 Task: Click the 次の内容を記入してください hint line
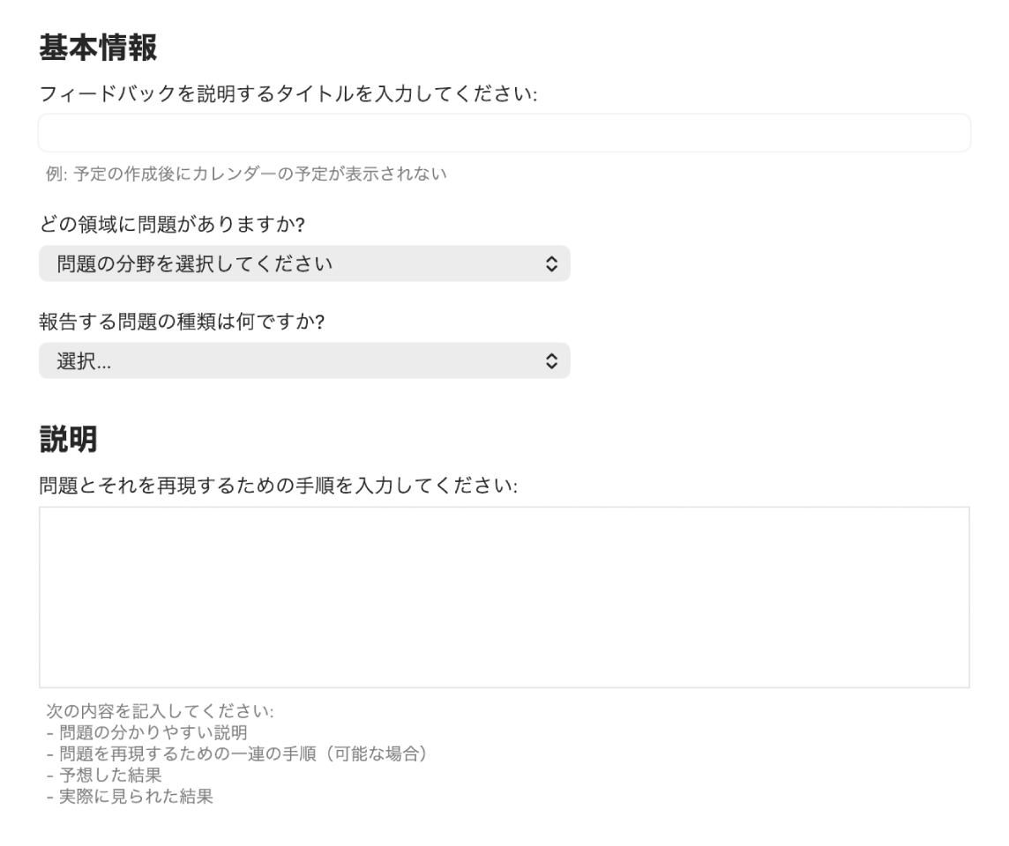coord(161,710)
